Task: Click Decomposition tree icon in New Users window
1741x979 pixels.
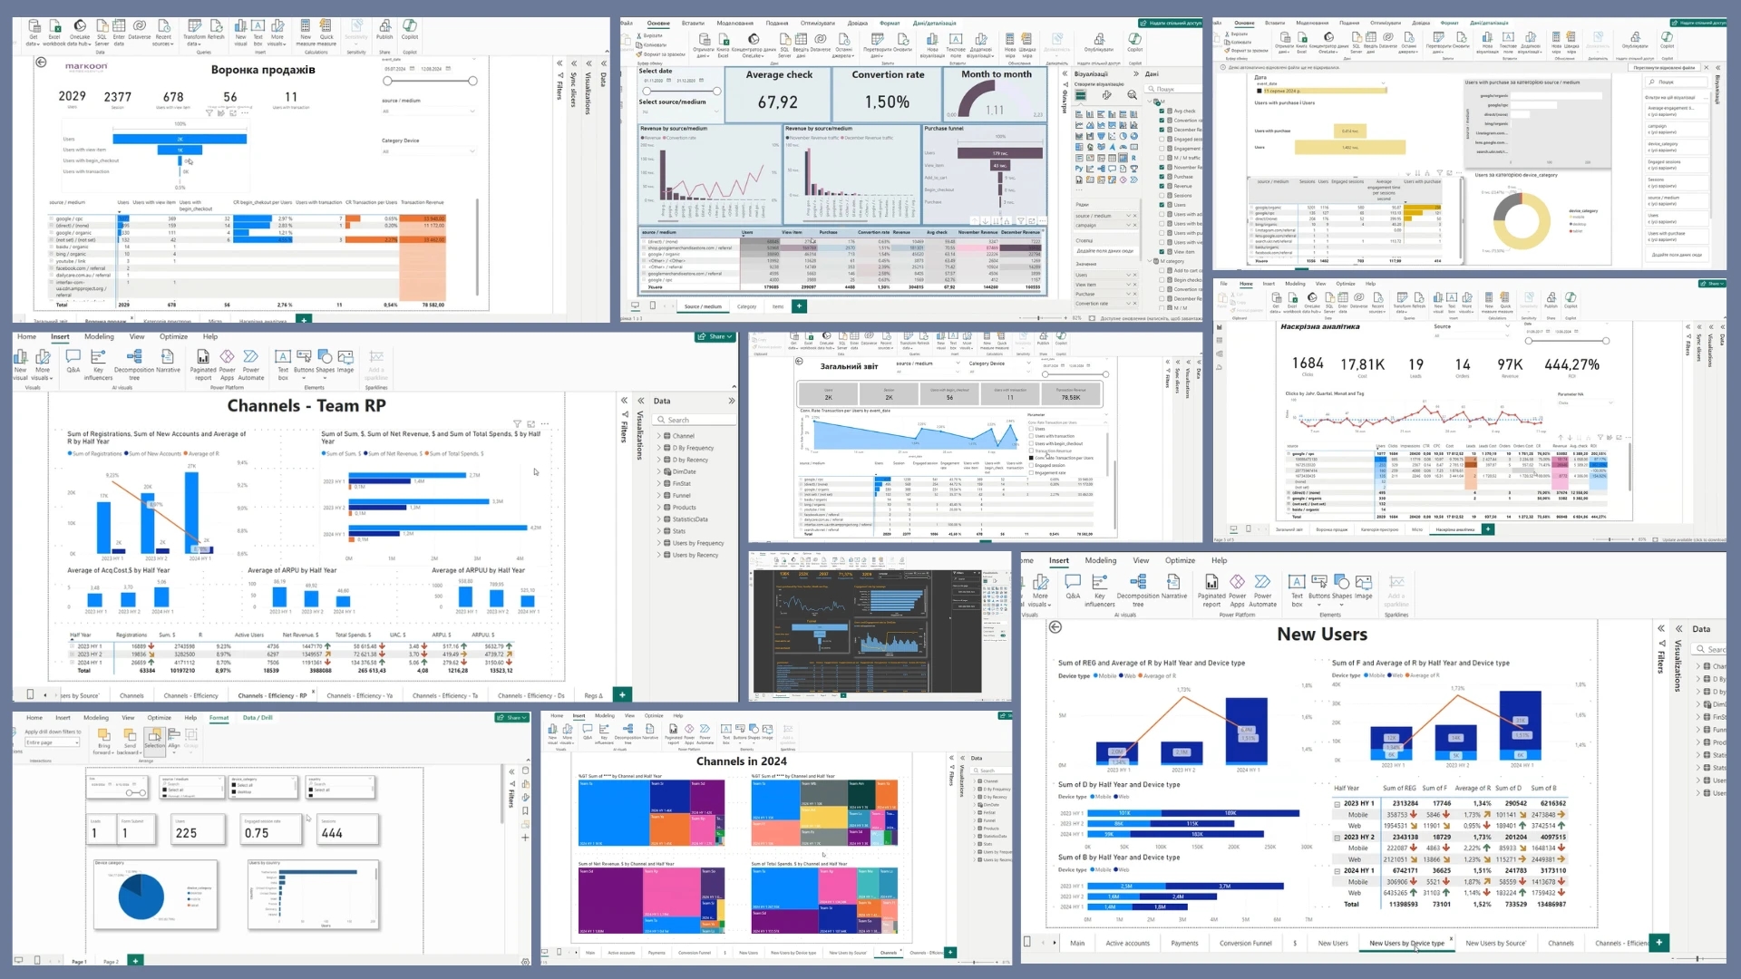Action: [x=1138, y=582]
